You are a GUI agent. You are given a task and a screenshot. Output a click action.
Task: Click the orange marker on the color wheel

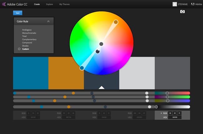[x=116, y=22]
